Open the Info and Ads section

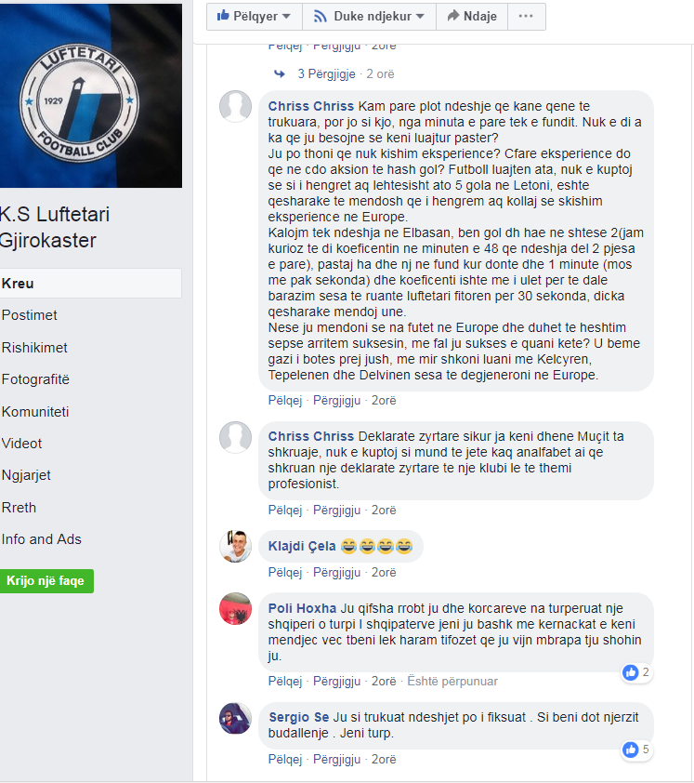tap(42, 539)
